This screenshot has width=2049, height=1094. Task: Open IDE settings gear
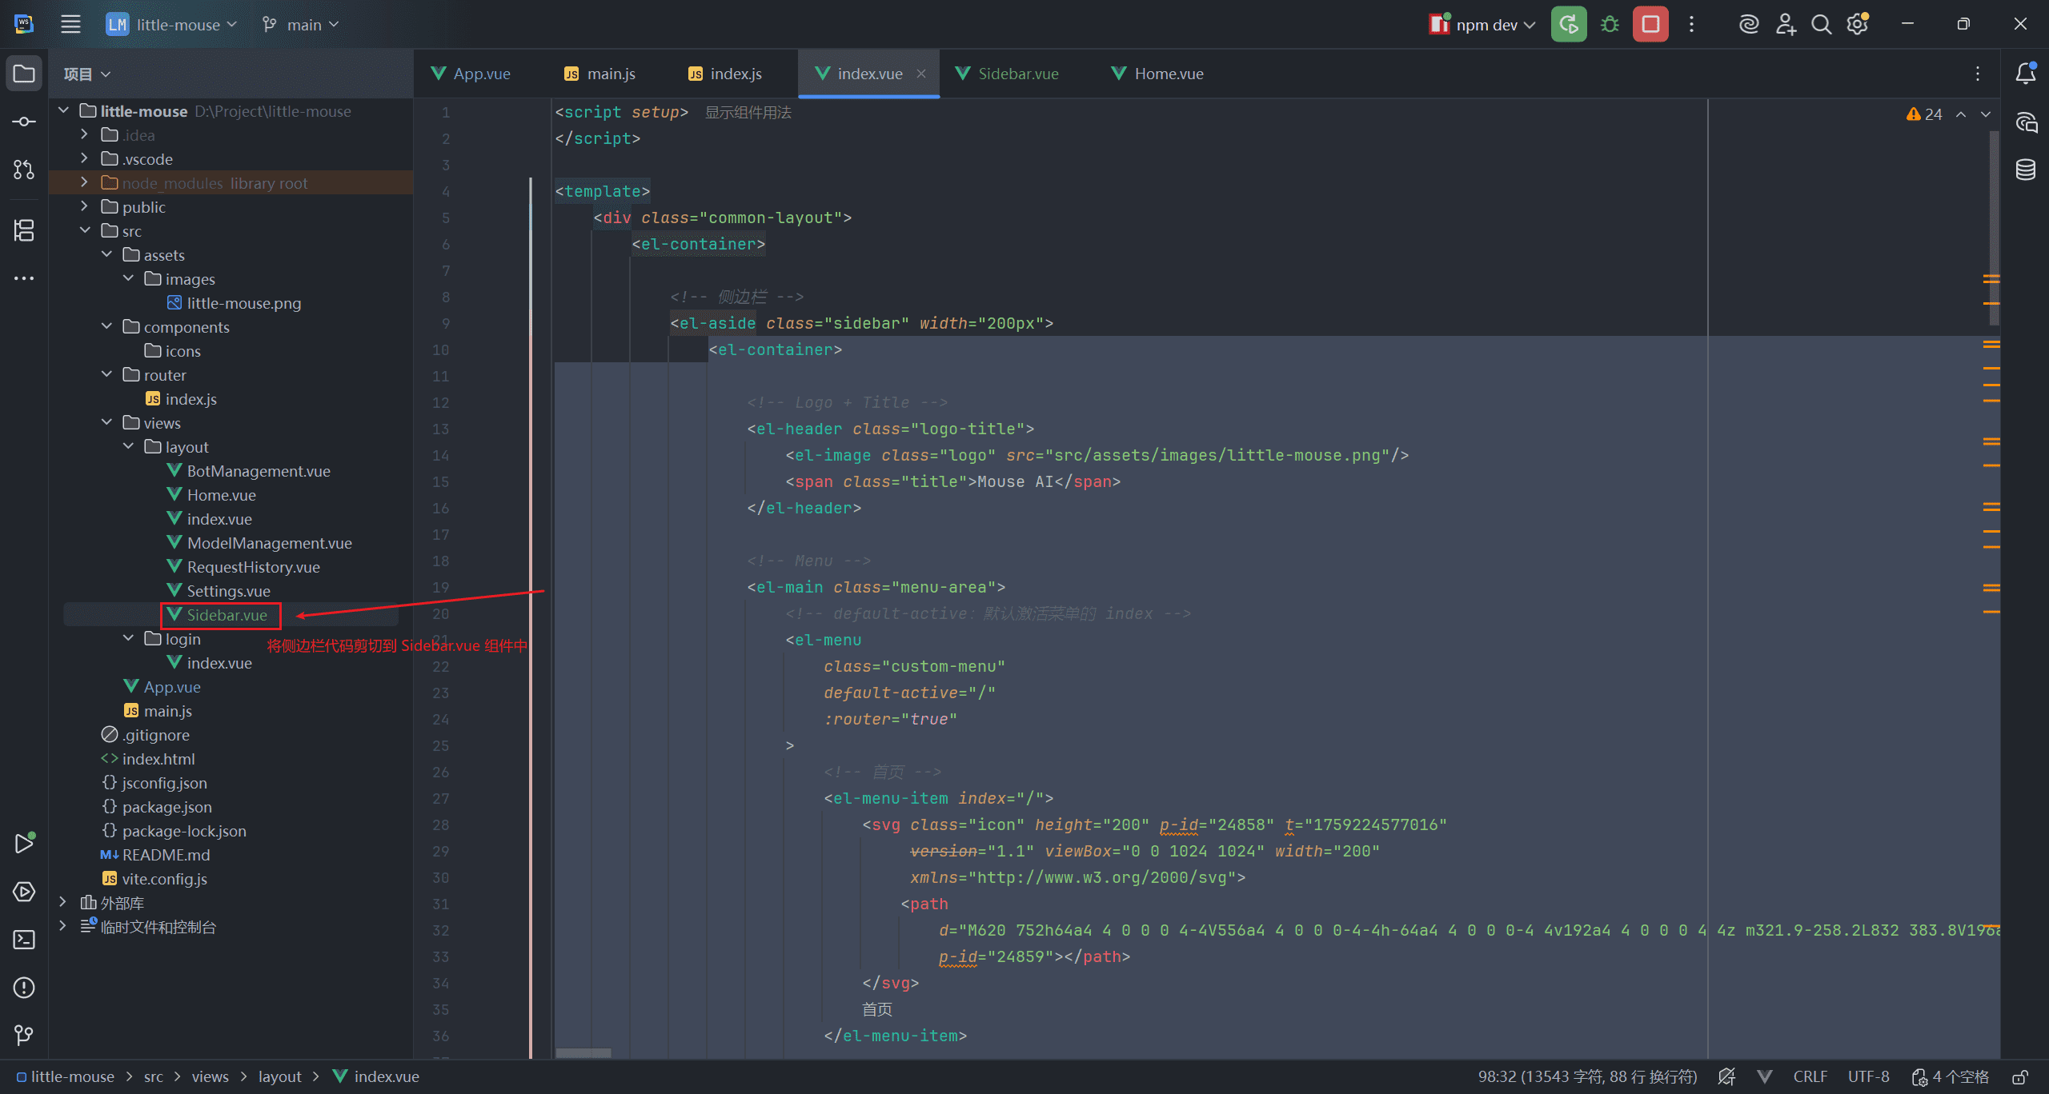pyautogui.click(x=1858, y=24)
